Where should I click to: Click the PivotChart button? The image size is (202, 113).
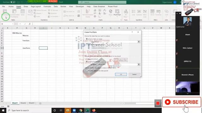tap(117, 13)
